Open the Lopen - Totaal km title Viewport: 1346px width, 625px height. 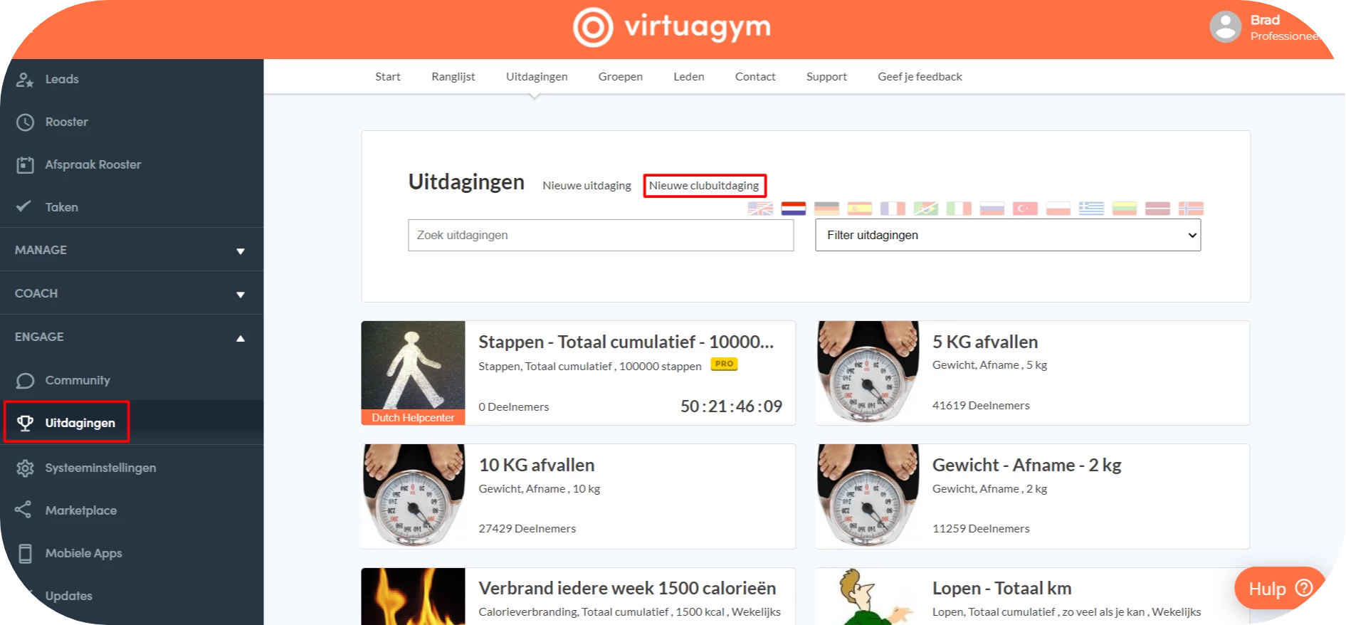(1001, 589)
